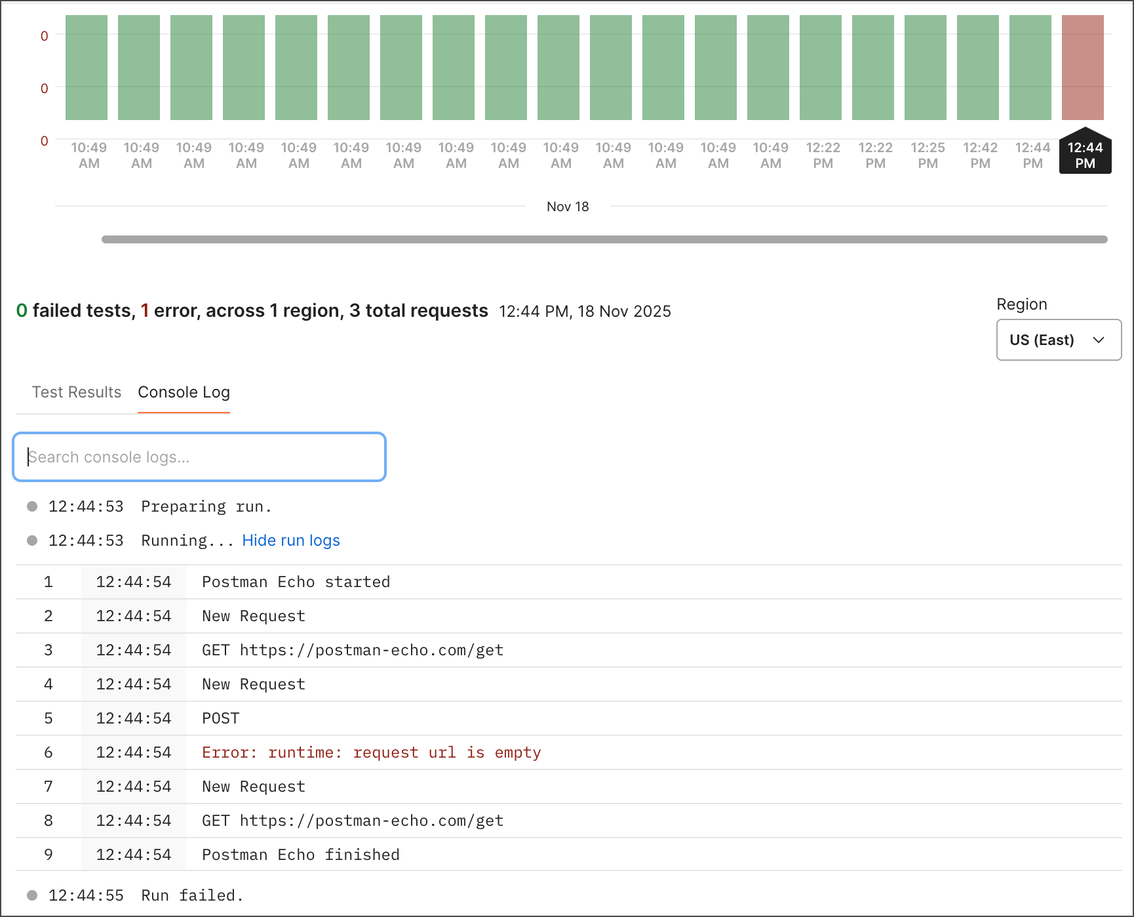Click the status dot beside Run failed
Screen dimensions: 1134x917
[31, 895]
